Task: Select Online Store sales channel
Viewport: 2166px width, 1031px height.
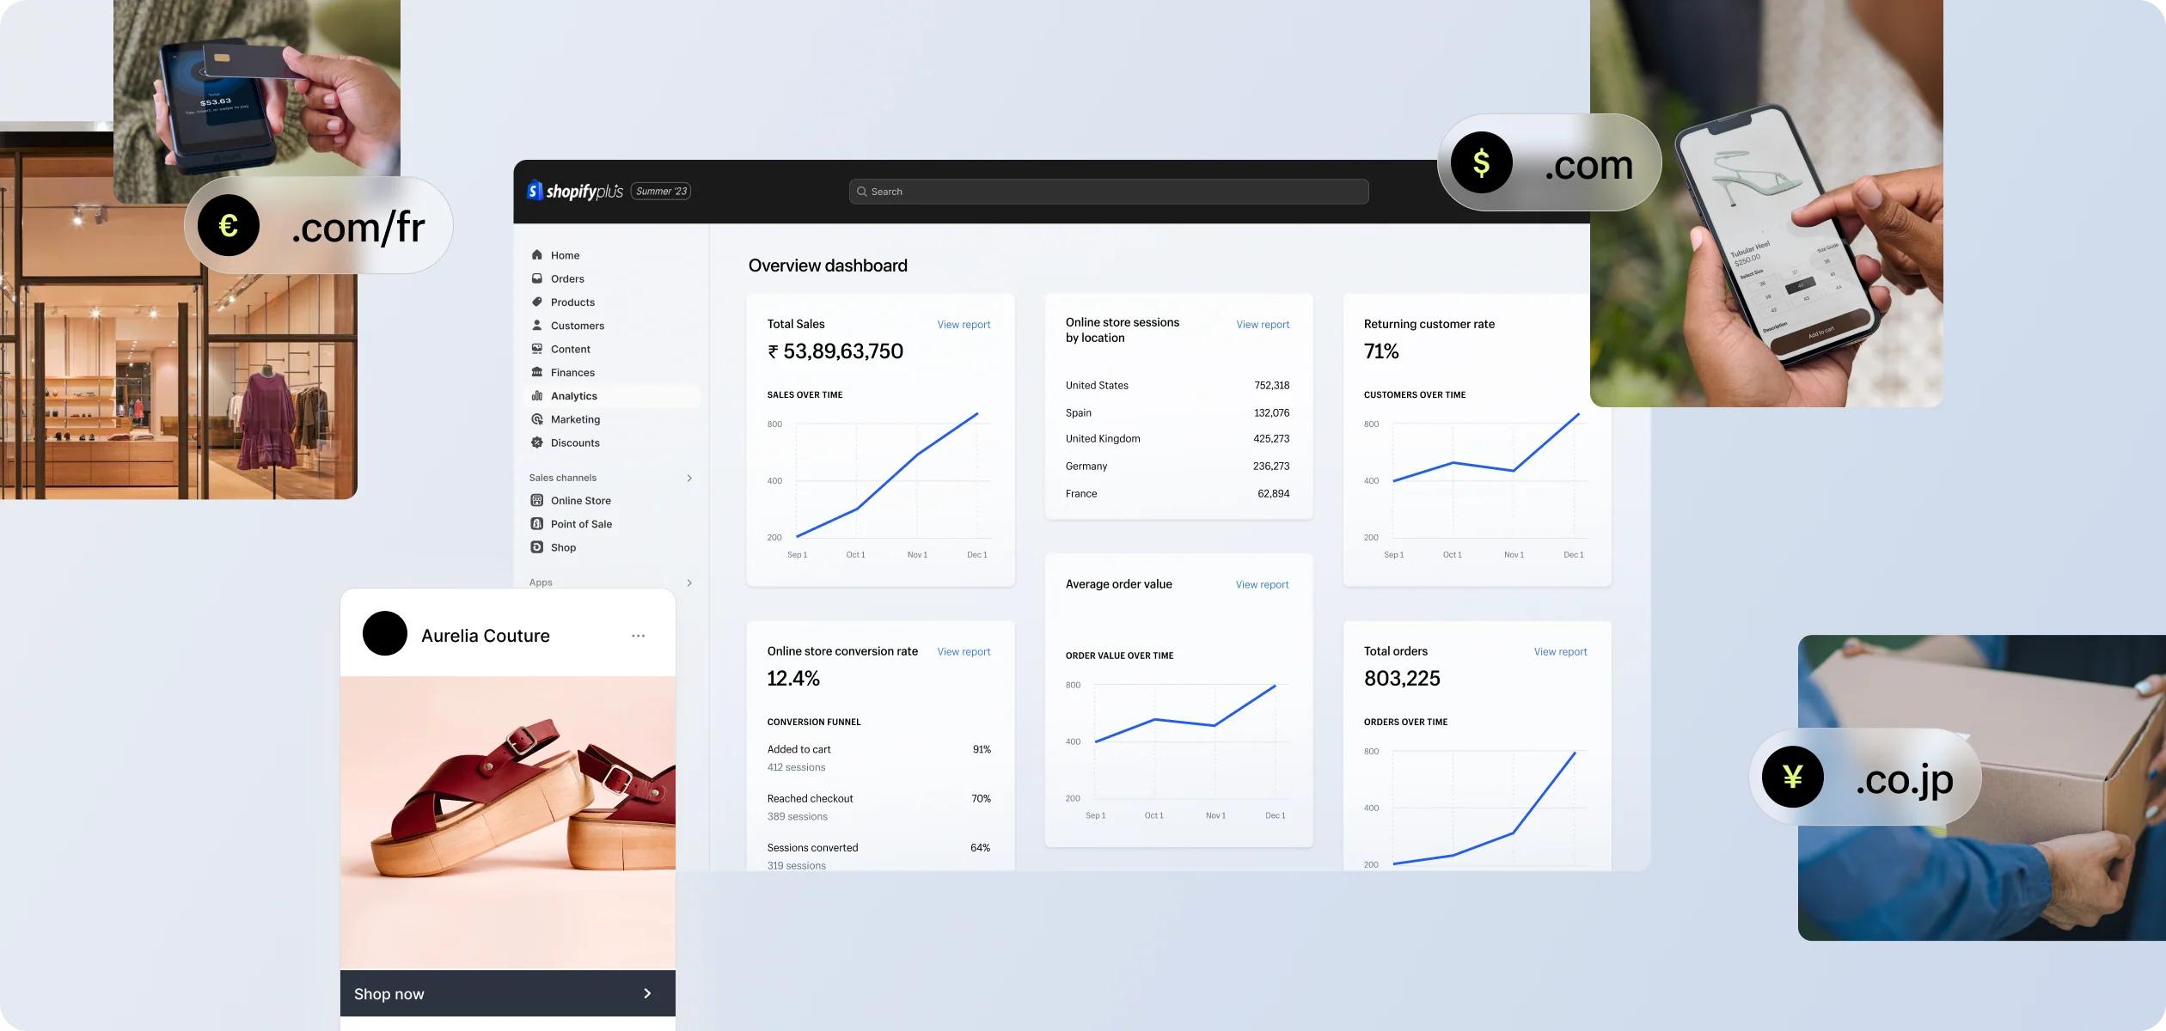Action: coord(580,500)
